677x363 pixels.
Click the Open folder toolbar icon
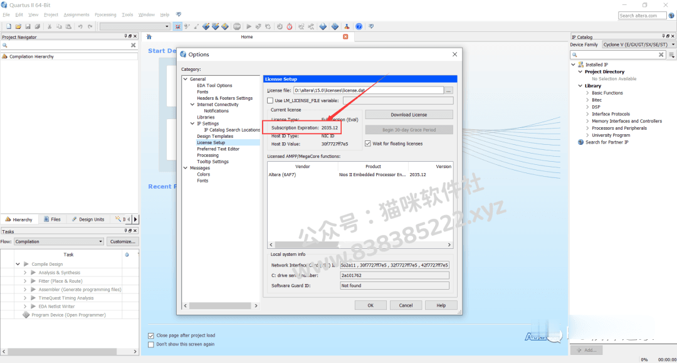point(18,27)
